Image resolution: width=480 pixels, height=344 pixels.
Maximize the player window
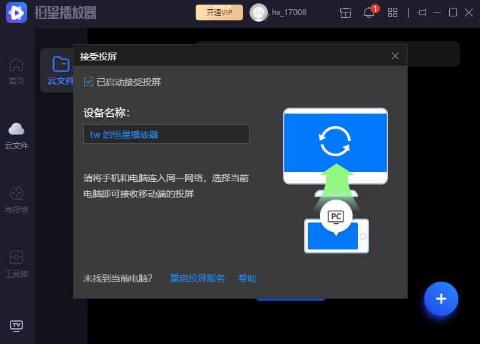tap(453, 12)
